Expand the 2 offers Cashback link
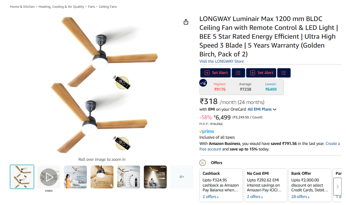This screenshot has width=346, height=205. pos(210,197)
